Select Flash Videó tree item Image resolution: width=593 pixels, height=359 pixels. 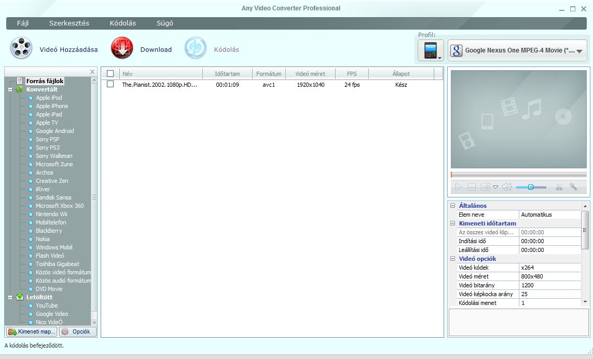pyautogui.click(x=50, y=256)
